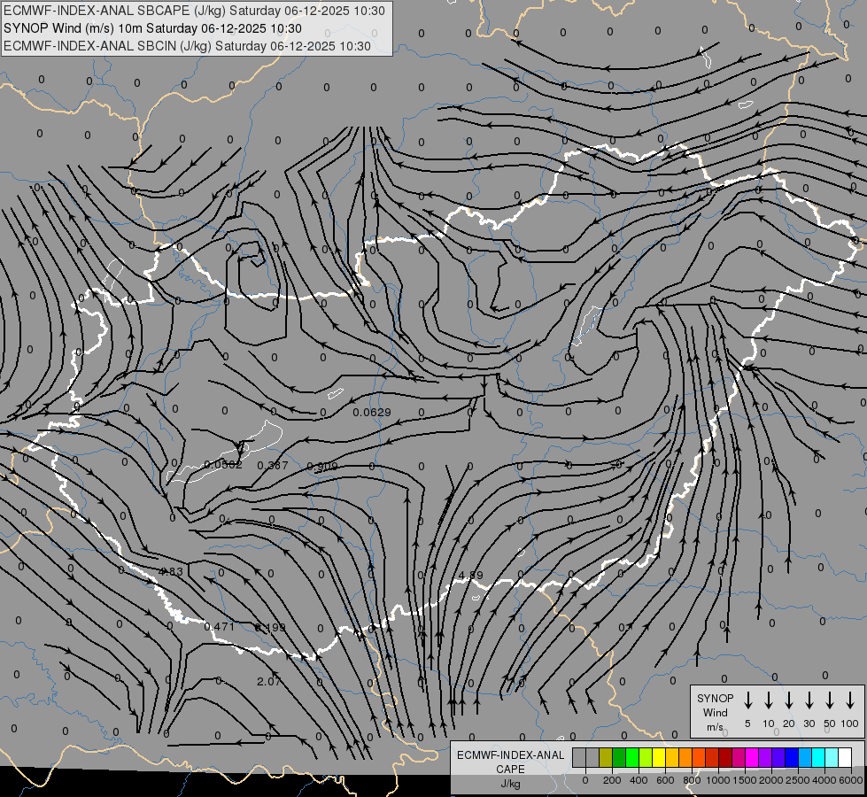Image resolution: width=867 pixels, height=797 pixels.
Task: Pick the pale cyan swatch before white
Action: [x=831, y=757]
